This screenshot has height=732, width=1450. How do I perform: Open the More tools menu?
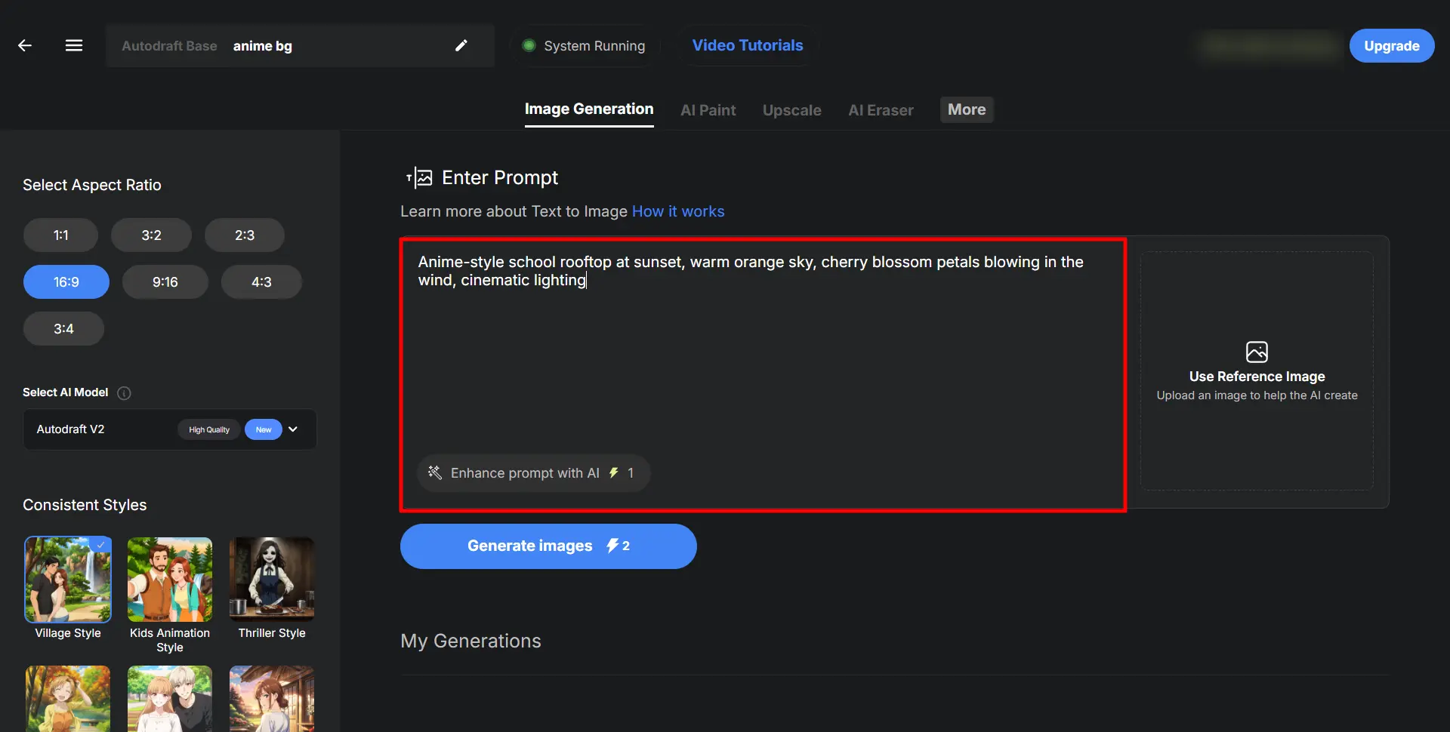coord(967,109)
